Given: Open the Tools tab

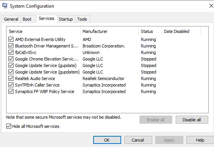Looking at the screenshot, I should click(x=82, y=19).
